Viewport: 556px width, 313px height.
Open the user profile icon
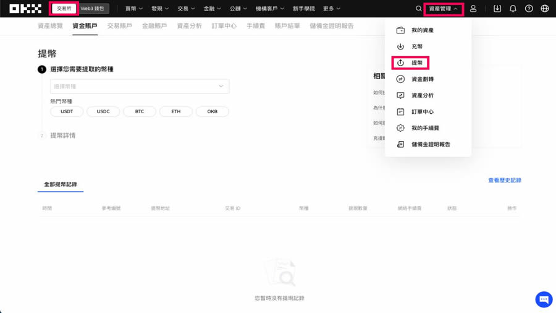click(x=473, y=9)
